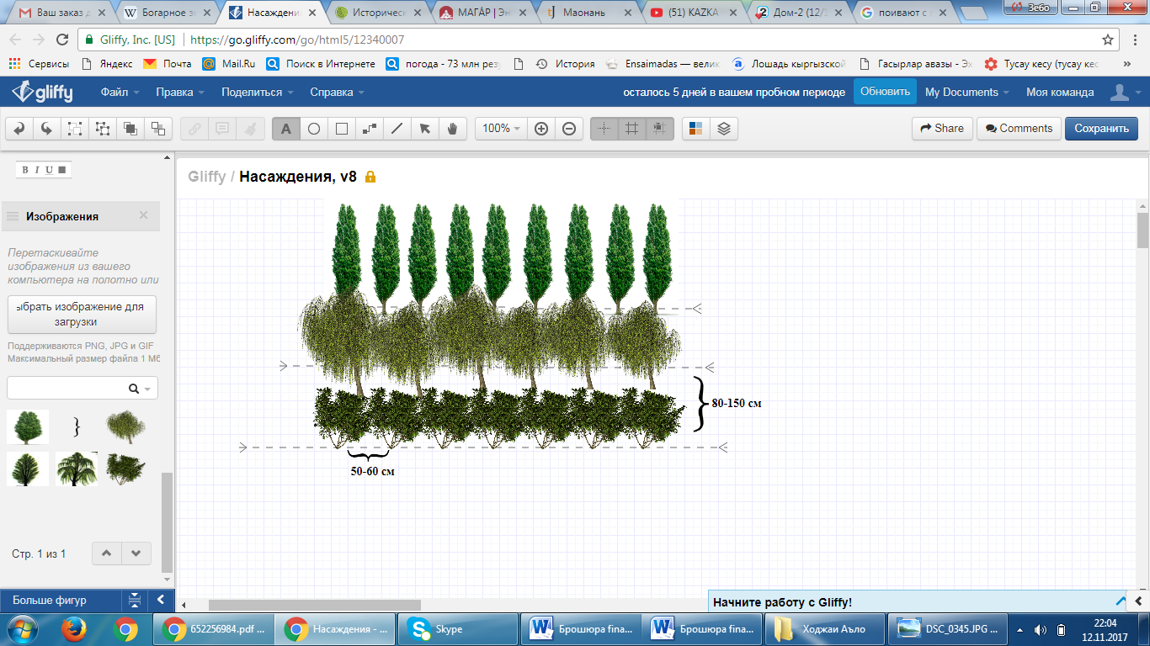The width and height of the screenshot is (1150, 646).
Task: Select the Pointer arrow tool
Action: (424, 129)
